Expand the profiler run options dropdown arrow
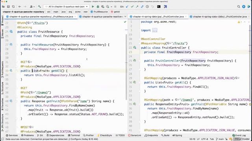 click(x=111, y=7)
